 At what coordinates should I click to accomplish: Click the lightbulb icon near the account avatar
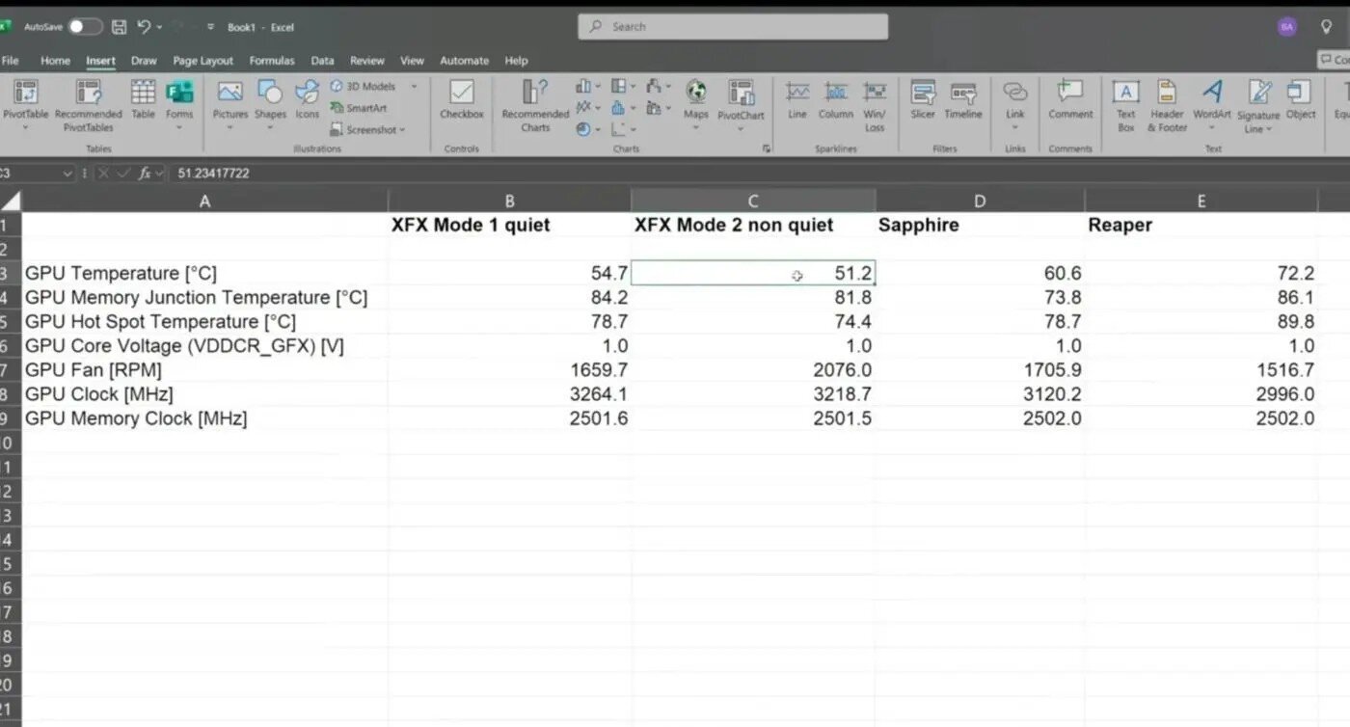[x=1327, y=27]
